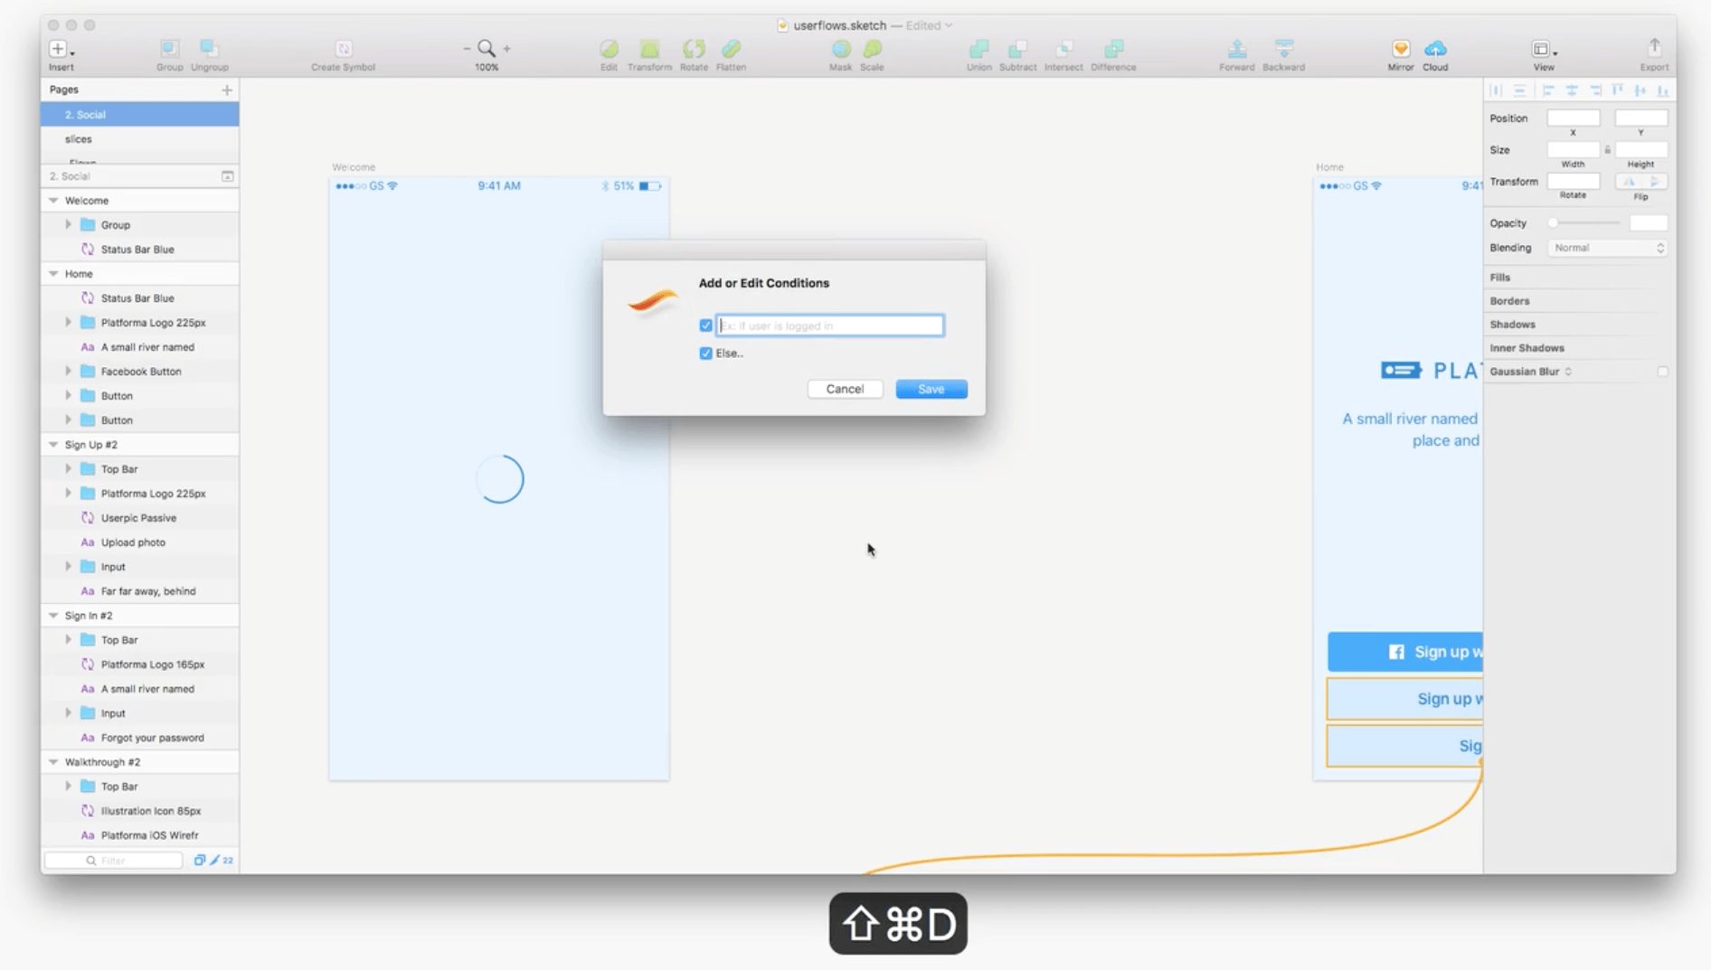Click the Union boolean icon
Viewport: 1711px width, 970px height.
pyautogui.click(x=978, y=49)
